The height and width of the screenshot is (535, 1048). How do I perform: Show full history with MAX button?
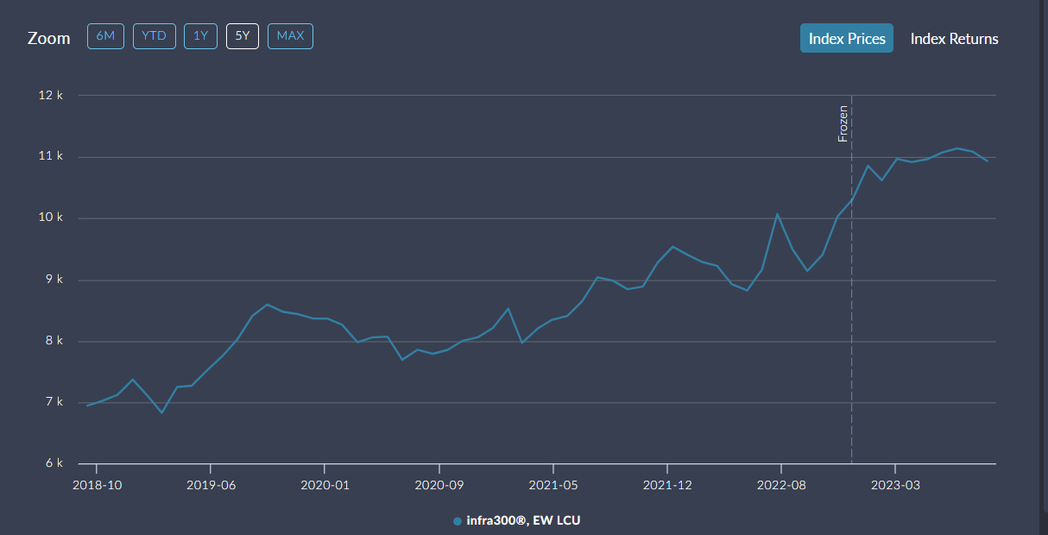tap(290, 36)
